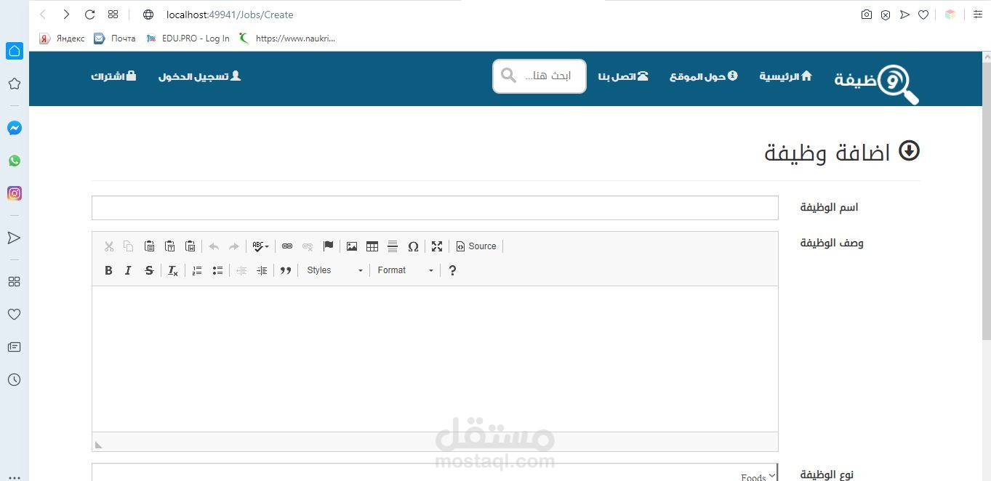
Task: Maximize the editor with fullscreen icon
Action: [437, 246]
